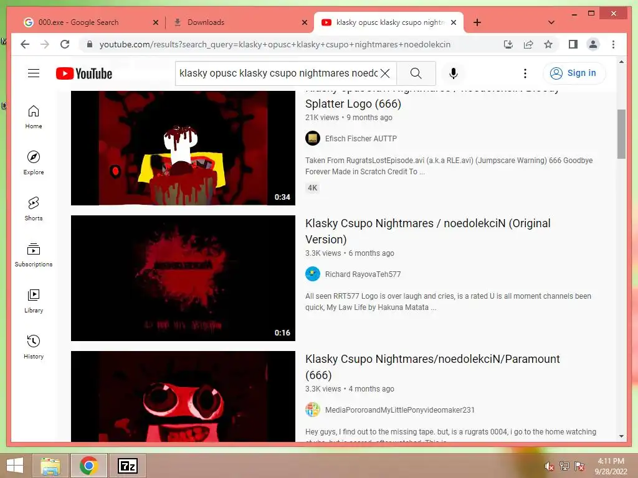Open the network tray icon
The width and height of the screenshot is (638, 478).
tap(564, 466)
